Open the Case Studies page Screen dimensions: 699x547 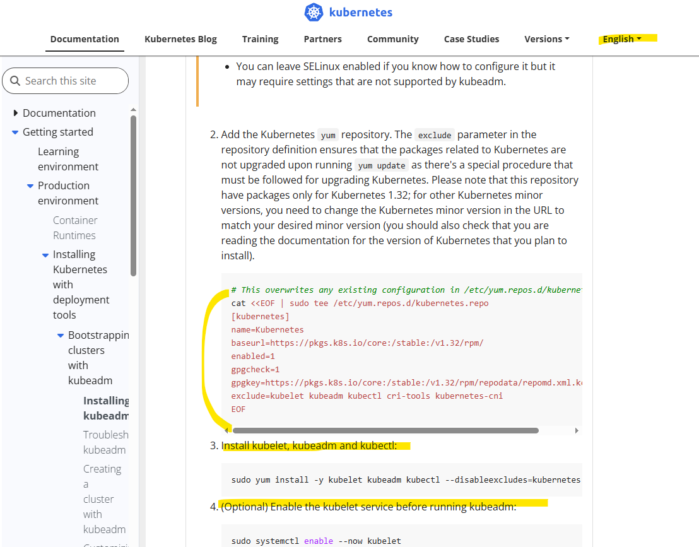pos(471,38)
